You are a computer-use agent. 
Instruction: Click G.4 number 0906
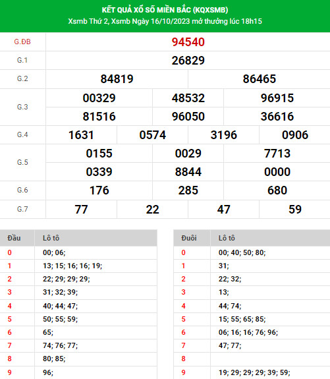click(x=295, y=135)
